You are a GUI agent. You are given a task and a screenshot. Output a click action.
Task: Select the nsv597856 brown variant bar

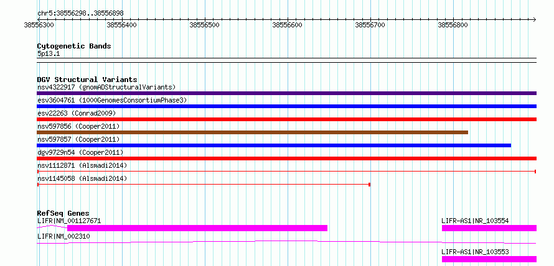(252, 132)
